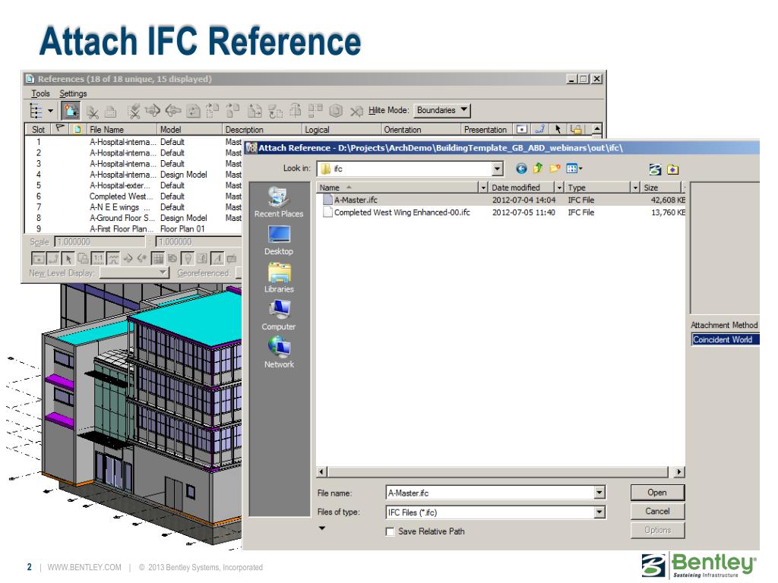Screen dimensions: 778x583
Task: Click the Open button
Action: pos(657,492)
